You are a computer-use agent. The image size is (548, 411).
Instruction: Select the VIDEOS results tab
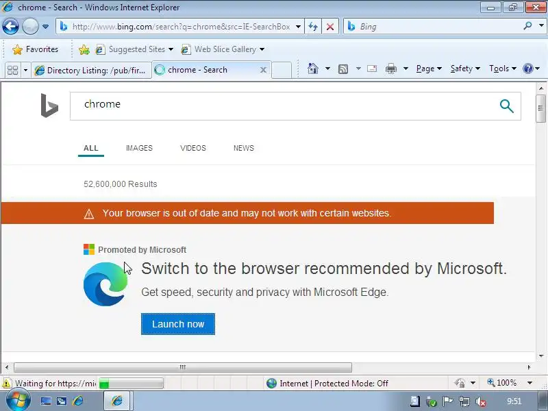tap(193, 148)
